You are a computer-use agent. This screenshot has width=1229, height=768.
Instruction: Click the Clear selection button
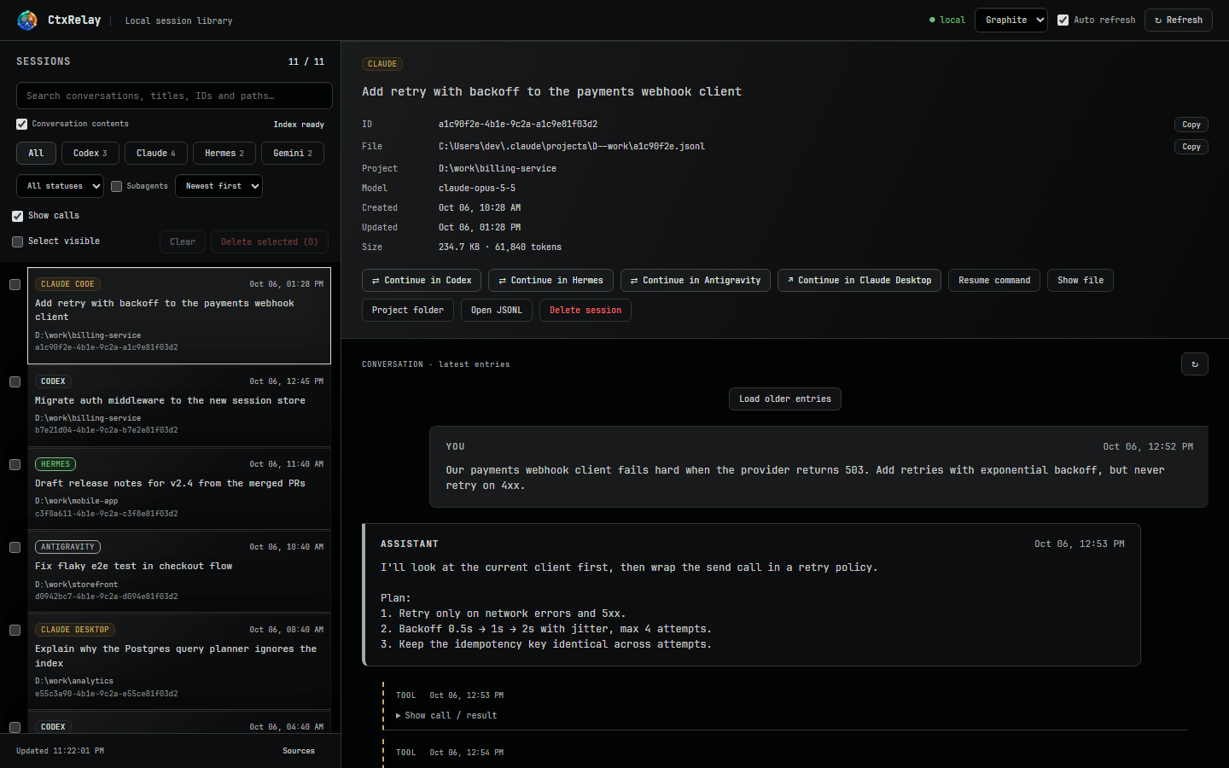(183, 241)
